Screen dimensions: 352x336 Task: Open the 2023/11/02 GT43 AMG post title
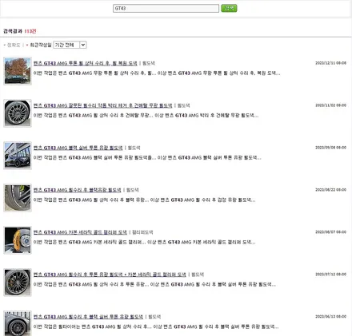(x=103, y=105)
